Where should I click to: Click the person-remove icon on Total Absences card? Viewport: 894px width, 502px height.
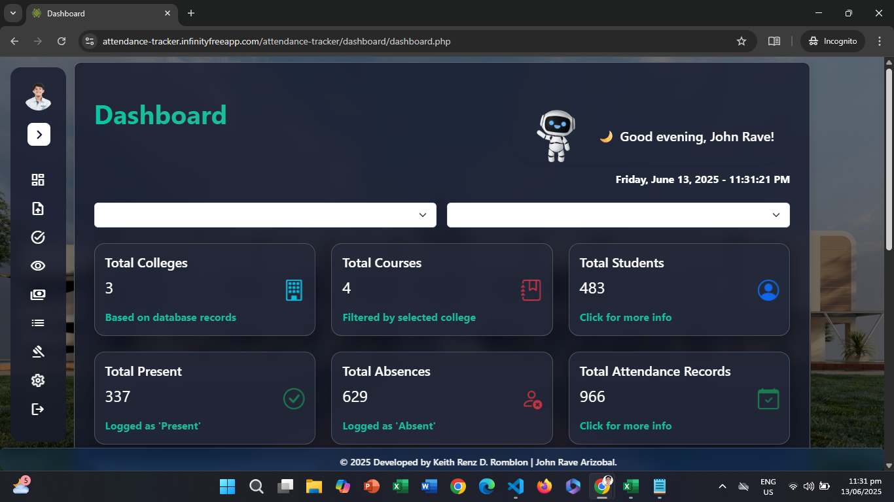532,399
